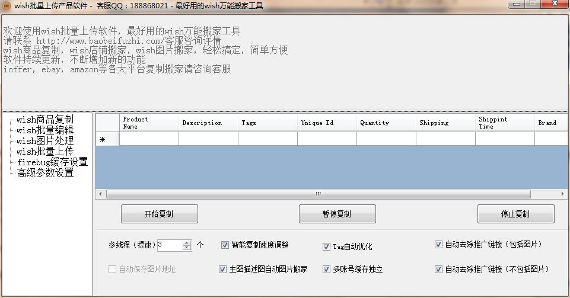570x298 pixels.
Task: Select the new row asterisk header
Action: [x=107, y=139]
